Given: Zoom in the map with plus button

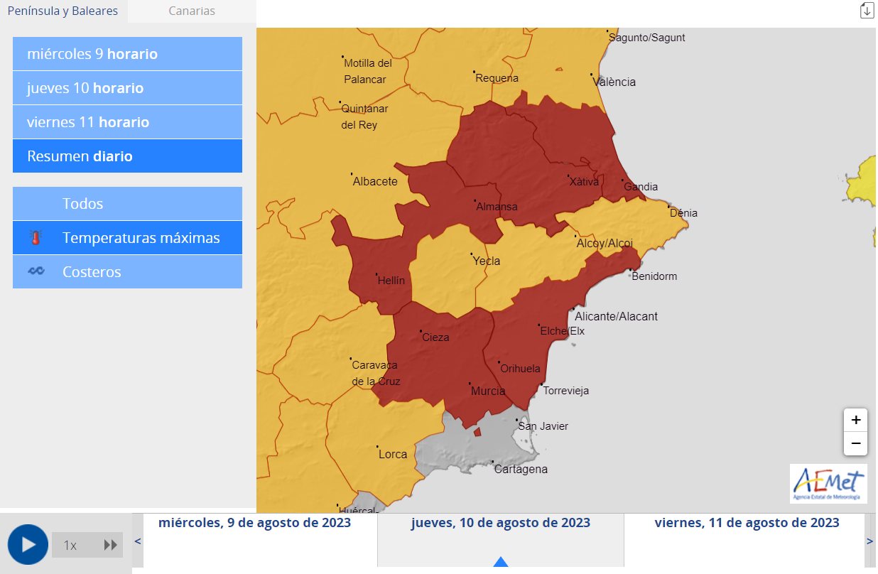Looking at the screenshot, I should [x=855, y=420].
